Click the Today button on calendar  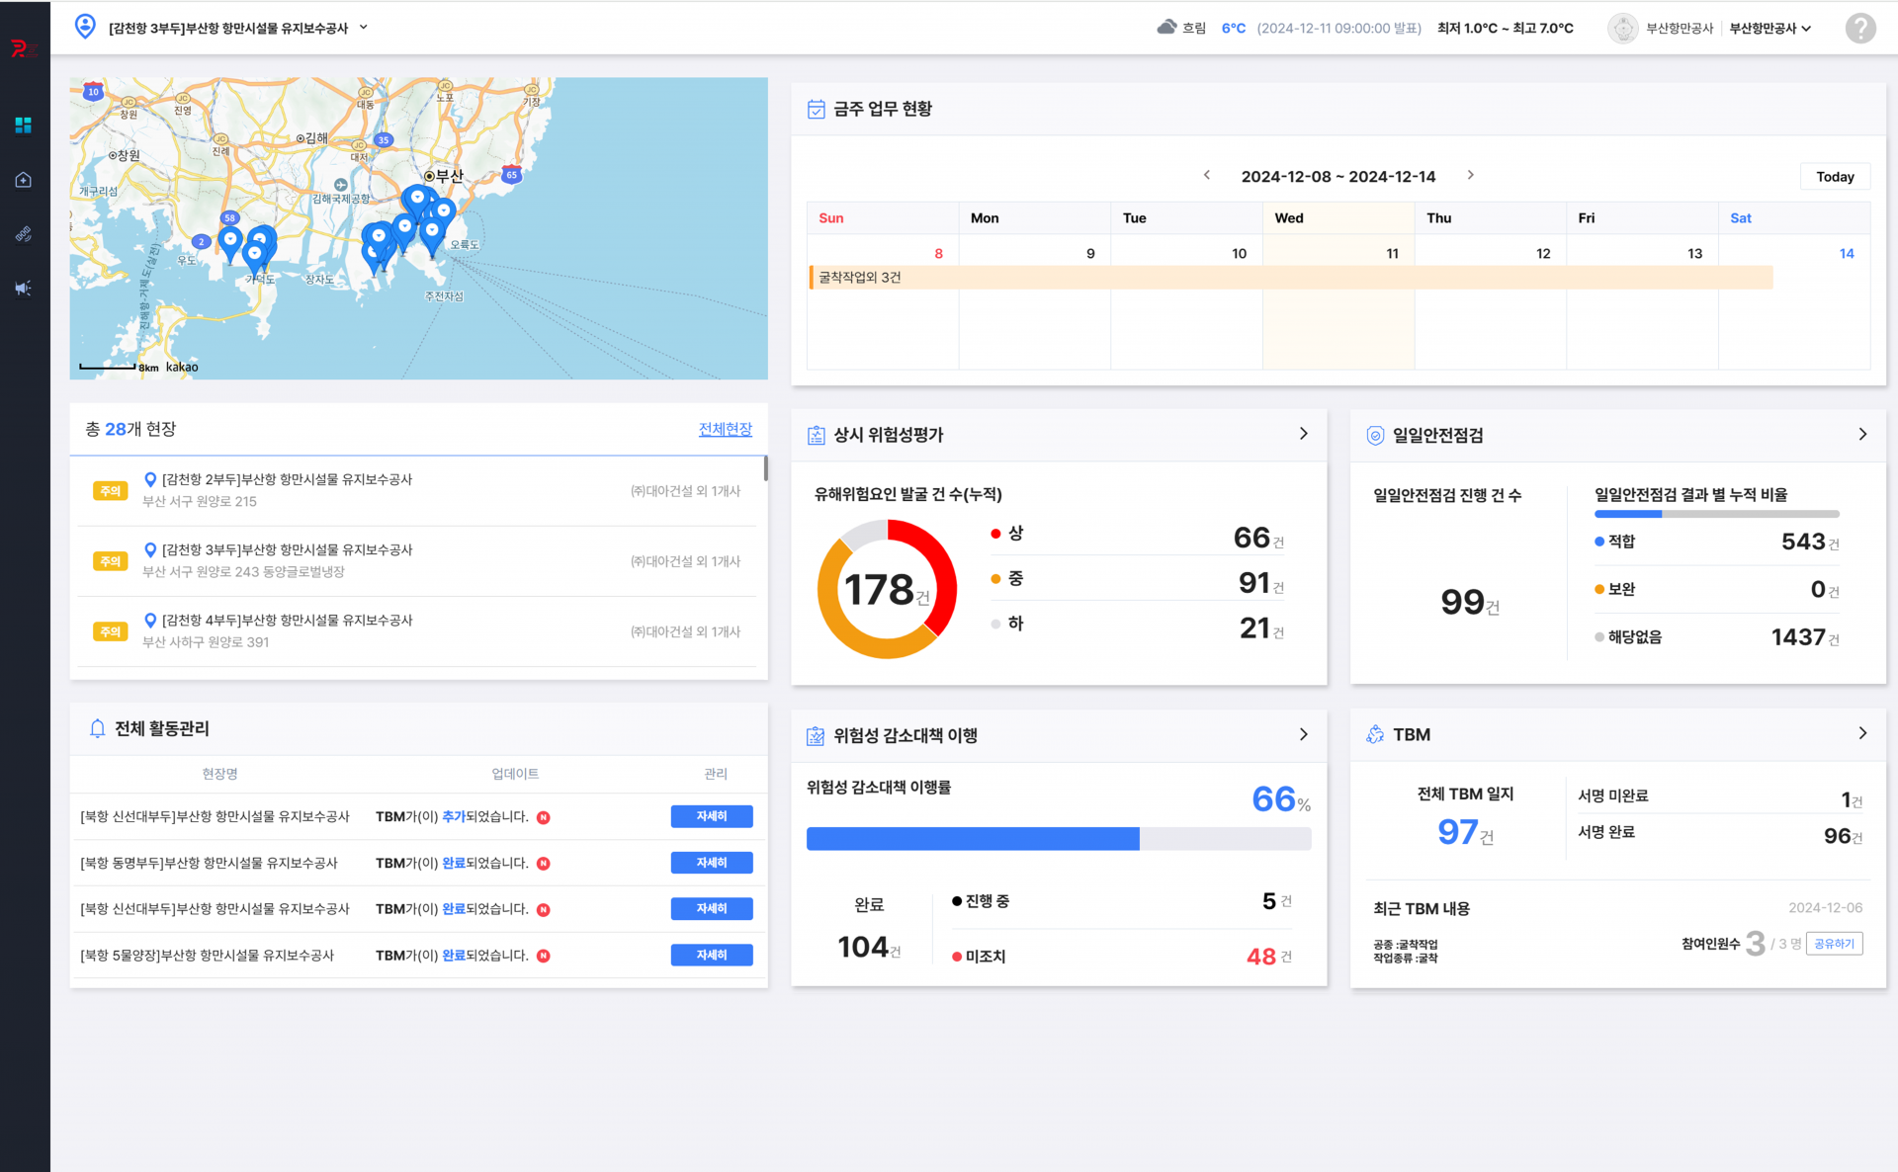click(x=1835, y=177)
